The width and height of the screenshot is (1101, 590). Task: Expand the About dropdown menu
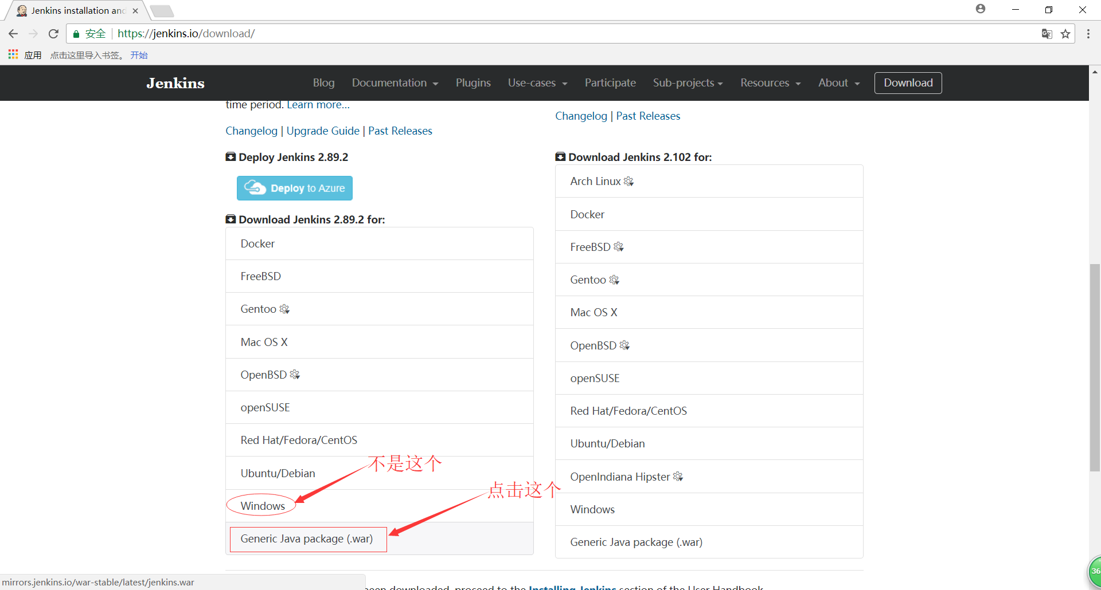(839, 83)
